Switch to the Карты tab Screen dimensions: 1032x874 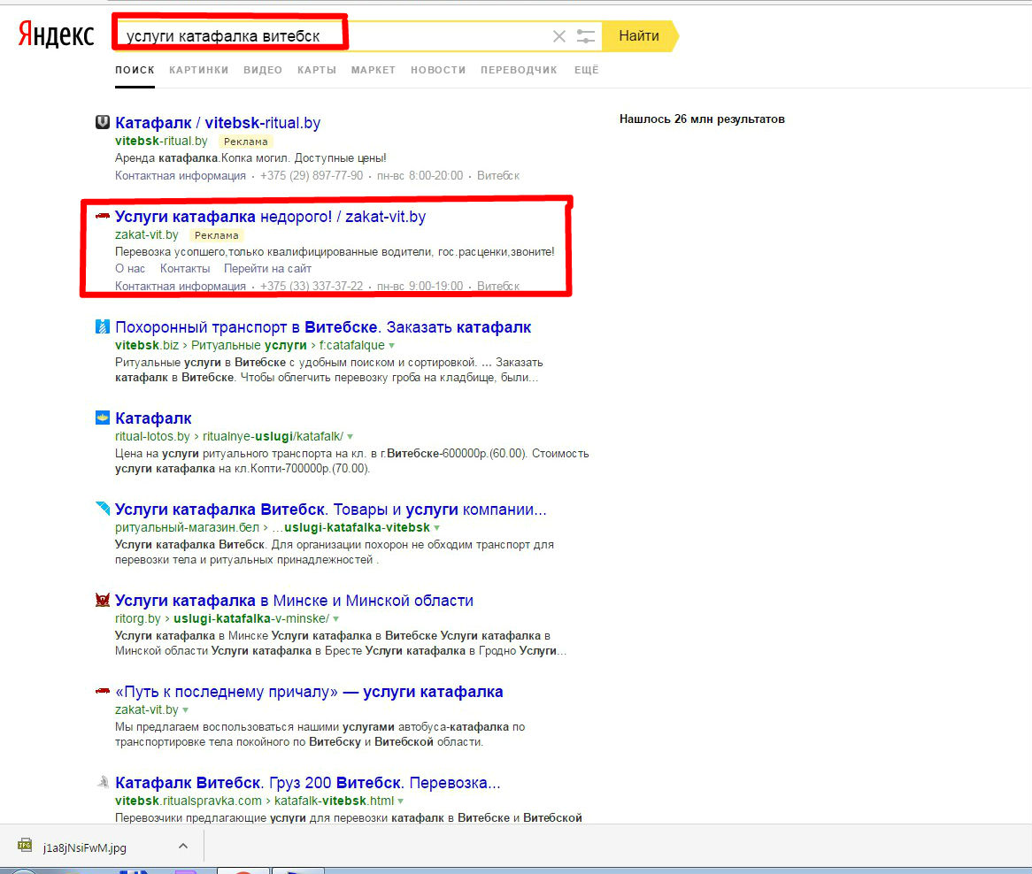(x=317, y=70)
